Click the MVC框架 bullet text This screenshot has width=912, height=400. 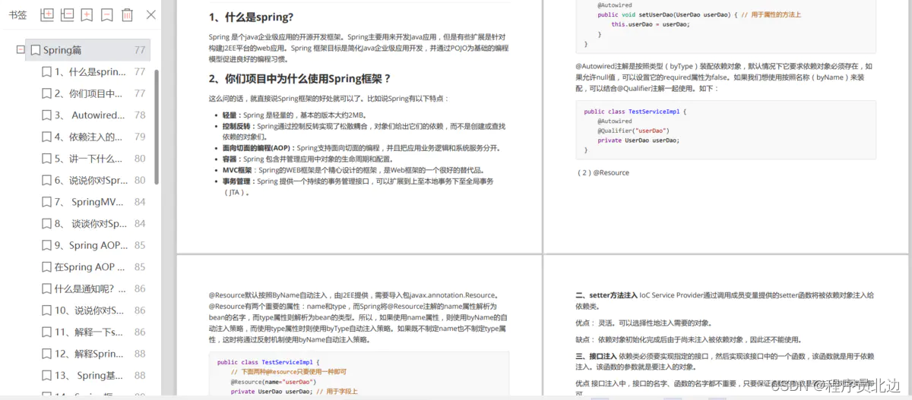353,170
